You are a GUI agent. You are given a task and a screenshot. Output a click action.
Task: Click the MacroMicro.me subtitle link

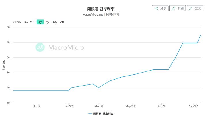93,15
